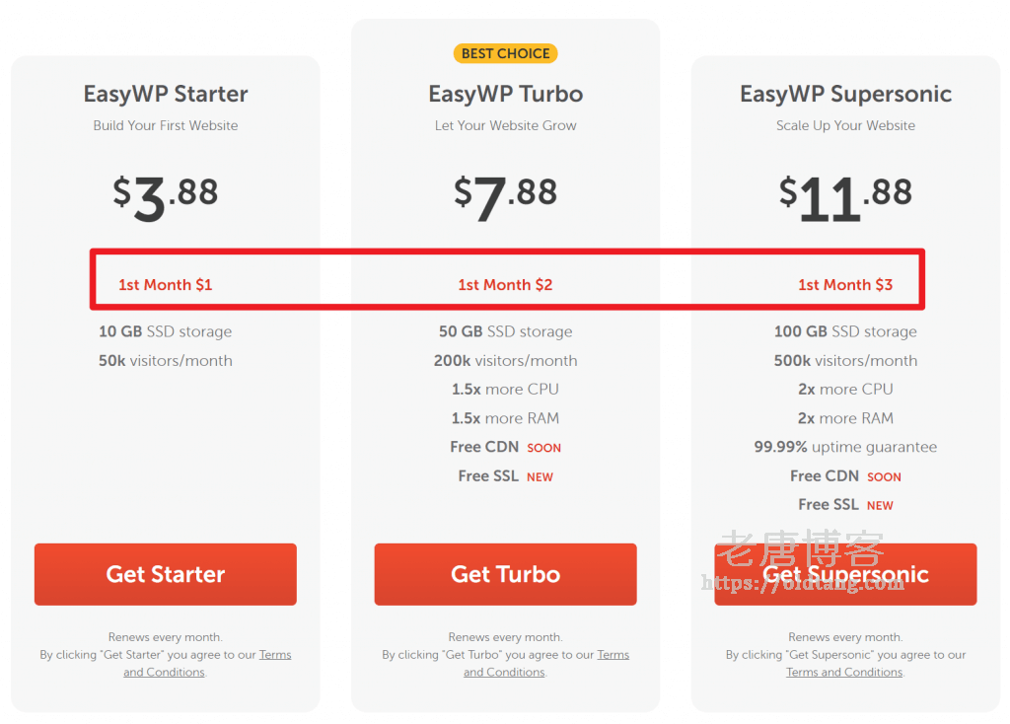Click the 1st Month $3 promo text
The width and height of the screenshot is (1010, 724).
pyautogui.click(x=845, y=285)
